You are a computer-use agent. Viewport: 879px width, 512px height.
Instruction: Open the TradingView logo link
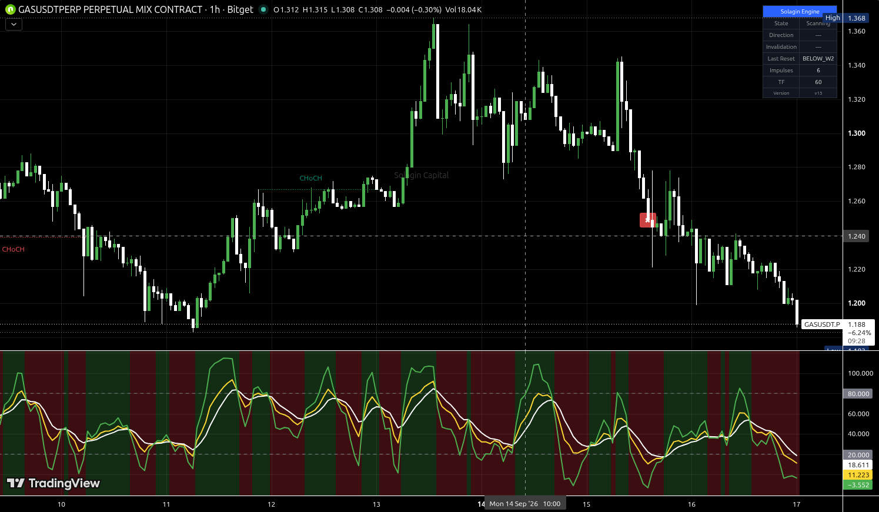click(53, 483)
